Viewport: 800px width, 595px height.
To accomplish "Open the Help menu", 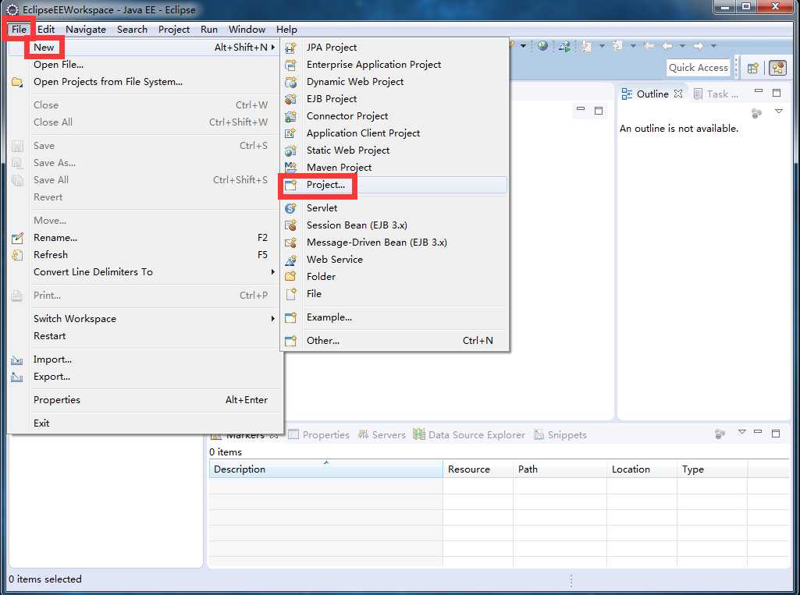I will (286, 30).
